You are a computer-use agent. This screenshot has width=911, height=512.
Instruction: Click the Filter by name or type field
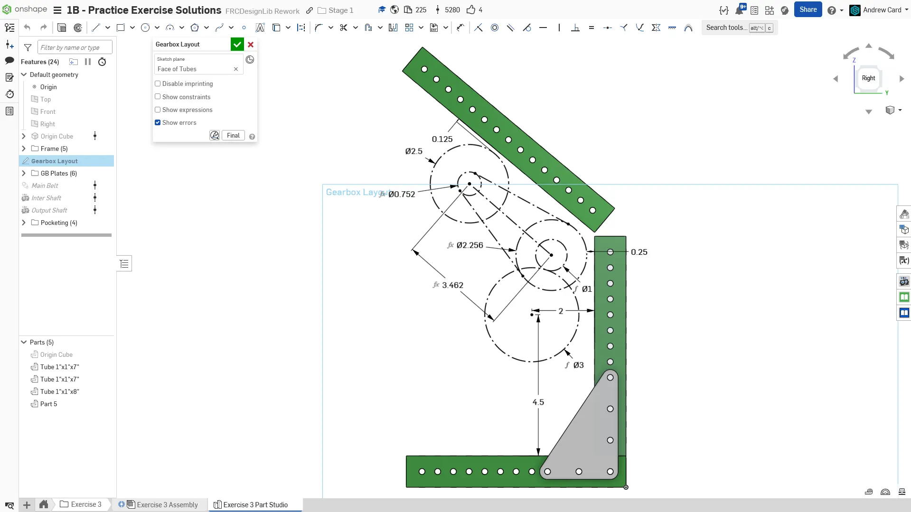click(75, 47)
